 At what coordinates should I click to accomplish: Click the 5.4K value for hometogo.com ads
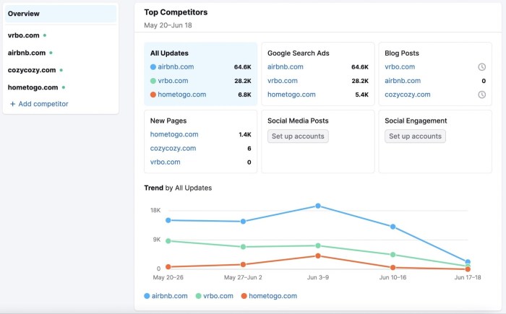click(x=361, y=95)
